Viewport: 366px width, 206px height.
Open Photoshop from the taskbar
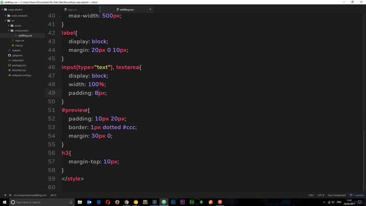pyautogui.click(x=173, y=202)
